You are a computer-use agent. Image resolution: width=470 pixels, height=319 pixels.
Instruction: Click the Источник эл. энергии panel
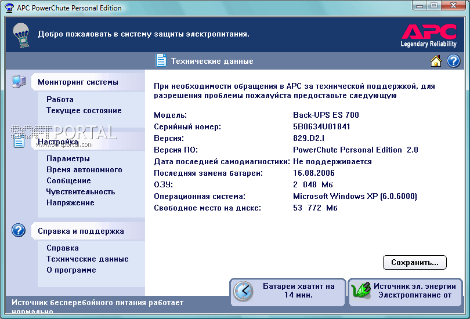406,292
